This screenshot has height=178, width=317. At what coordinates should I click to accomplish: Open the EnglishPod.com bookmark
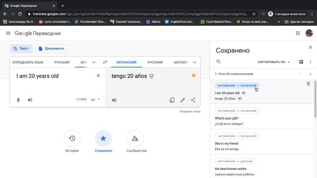[179, 22]
